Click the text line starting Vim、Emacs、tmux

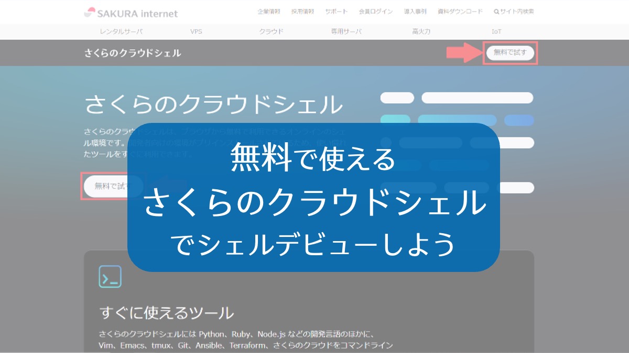click(x=246, y=346)
